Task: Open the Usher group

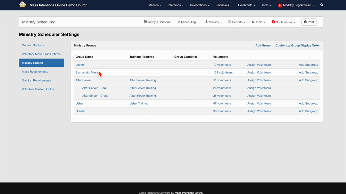Action: (79, 103)
